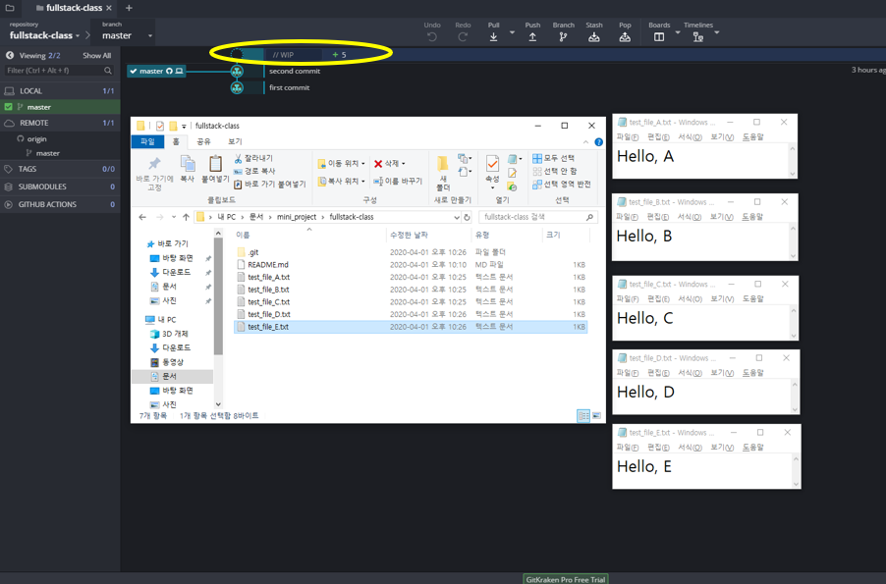Click the 삭제 delete button

pos(389,163)
